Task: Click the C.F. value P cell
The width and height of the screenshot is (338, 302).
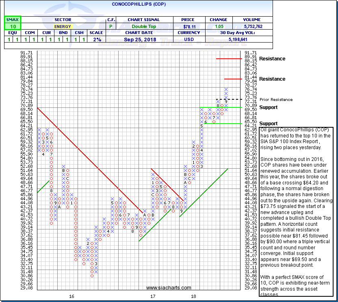Action: (x=110, y=26)
